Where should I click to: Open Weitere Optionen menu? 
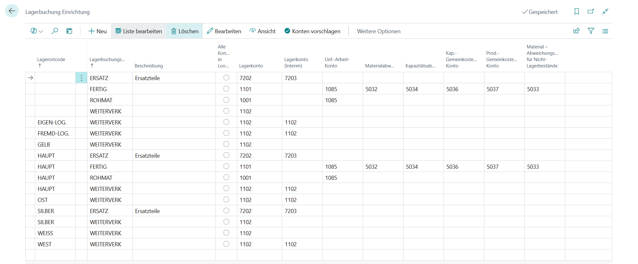(x=379, y=31)
